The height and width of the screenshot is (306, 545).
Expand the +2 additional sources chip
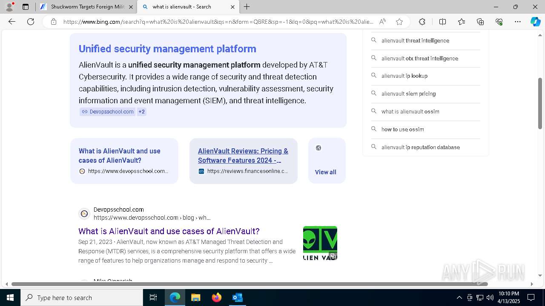tap(142, 112)
